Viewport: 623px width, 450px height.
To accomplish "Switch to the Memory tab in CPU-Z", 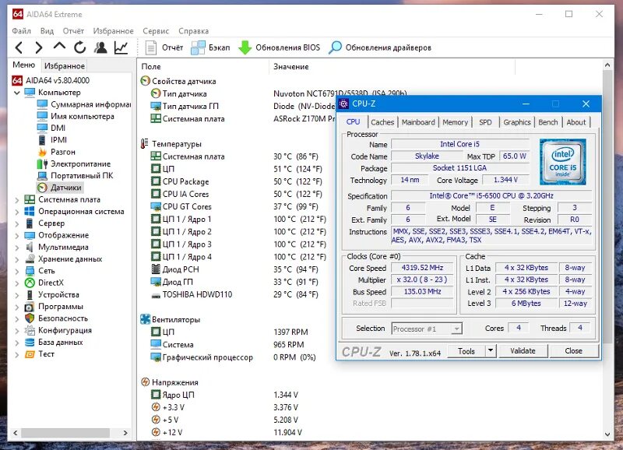I will pyautogui.click(x=455, y=122).
